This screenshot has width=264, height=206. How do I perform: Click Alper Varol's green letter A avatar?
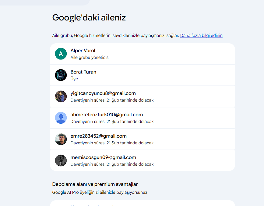(x=61, y=54)
